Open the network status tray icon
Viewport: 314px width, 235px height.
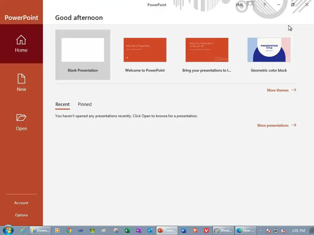pos(276,231)
